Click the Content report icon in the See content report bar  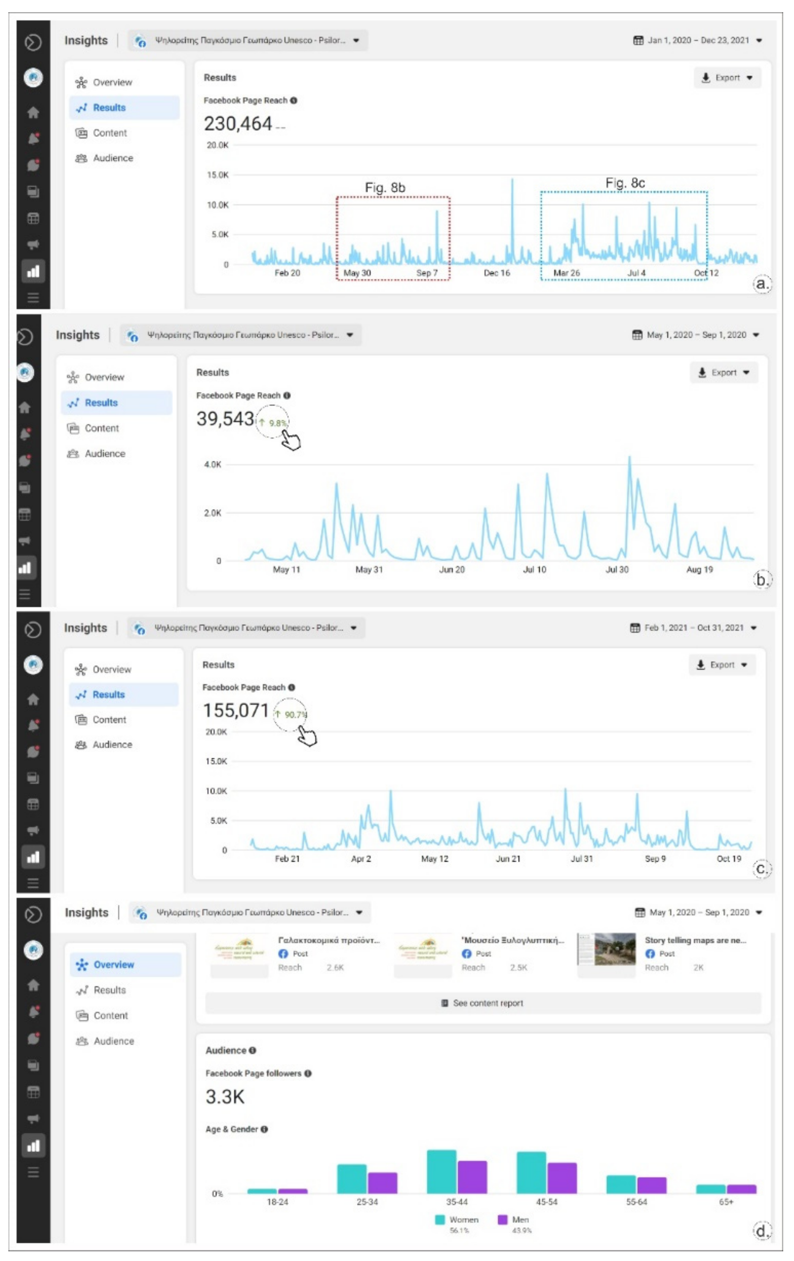(x=444, y=1003)
